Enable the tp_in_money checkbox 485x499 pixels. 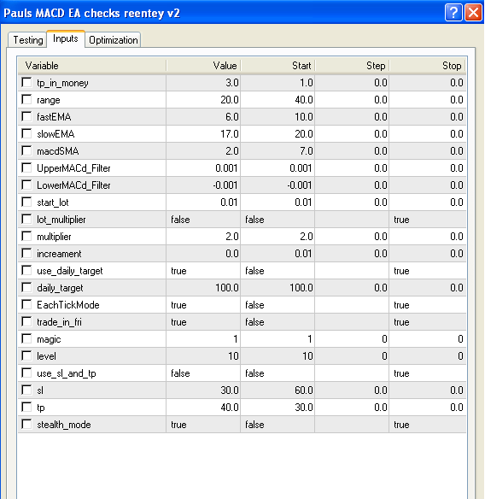26,82
